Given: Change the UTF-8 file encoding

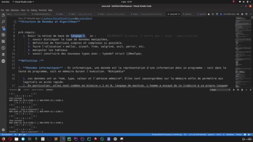Looking at the screenshot, I should (x=219, y=135).
